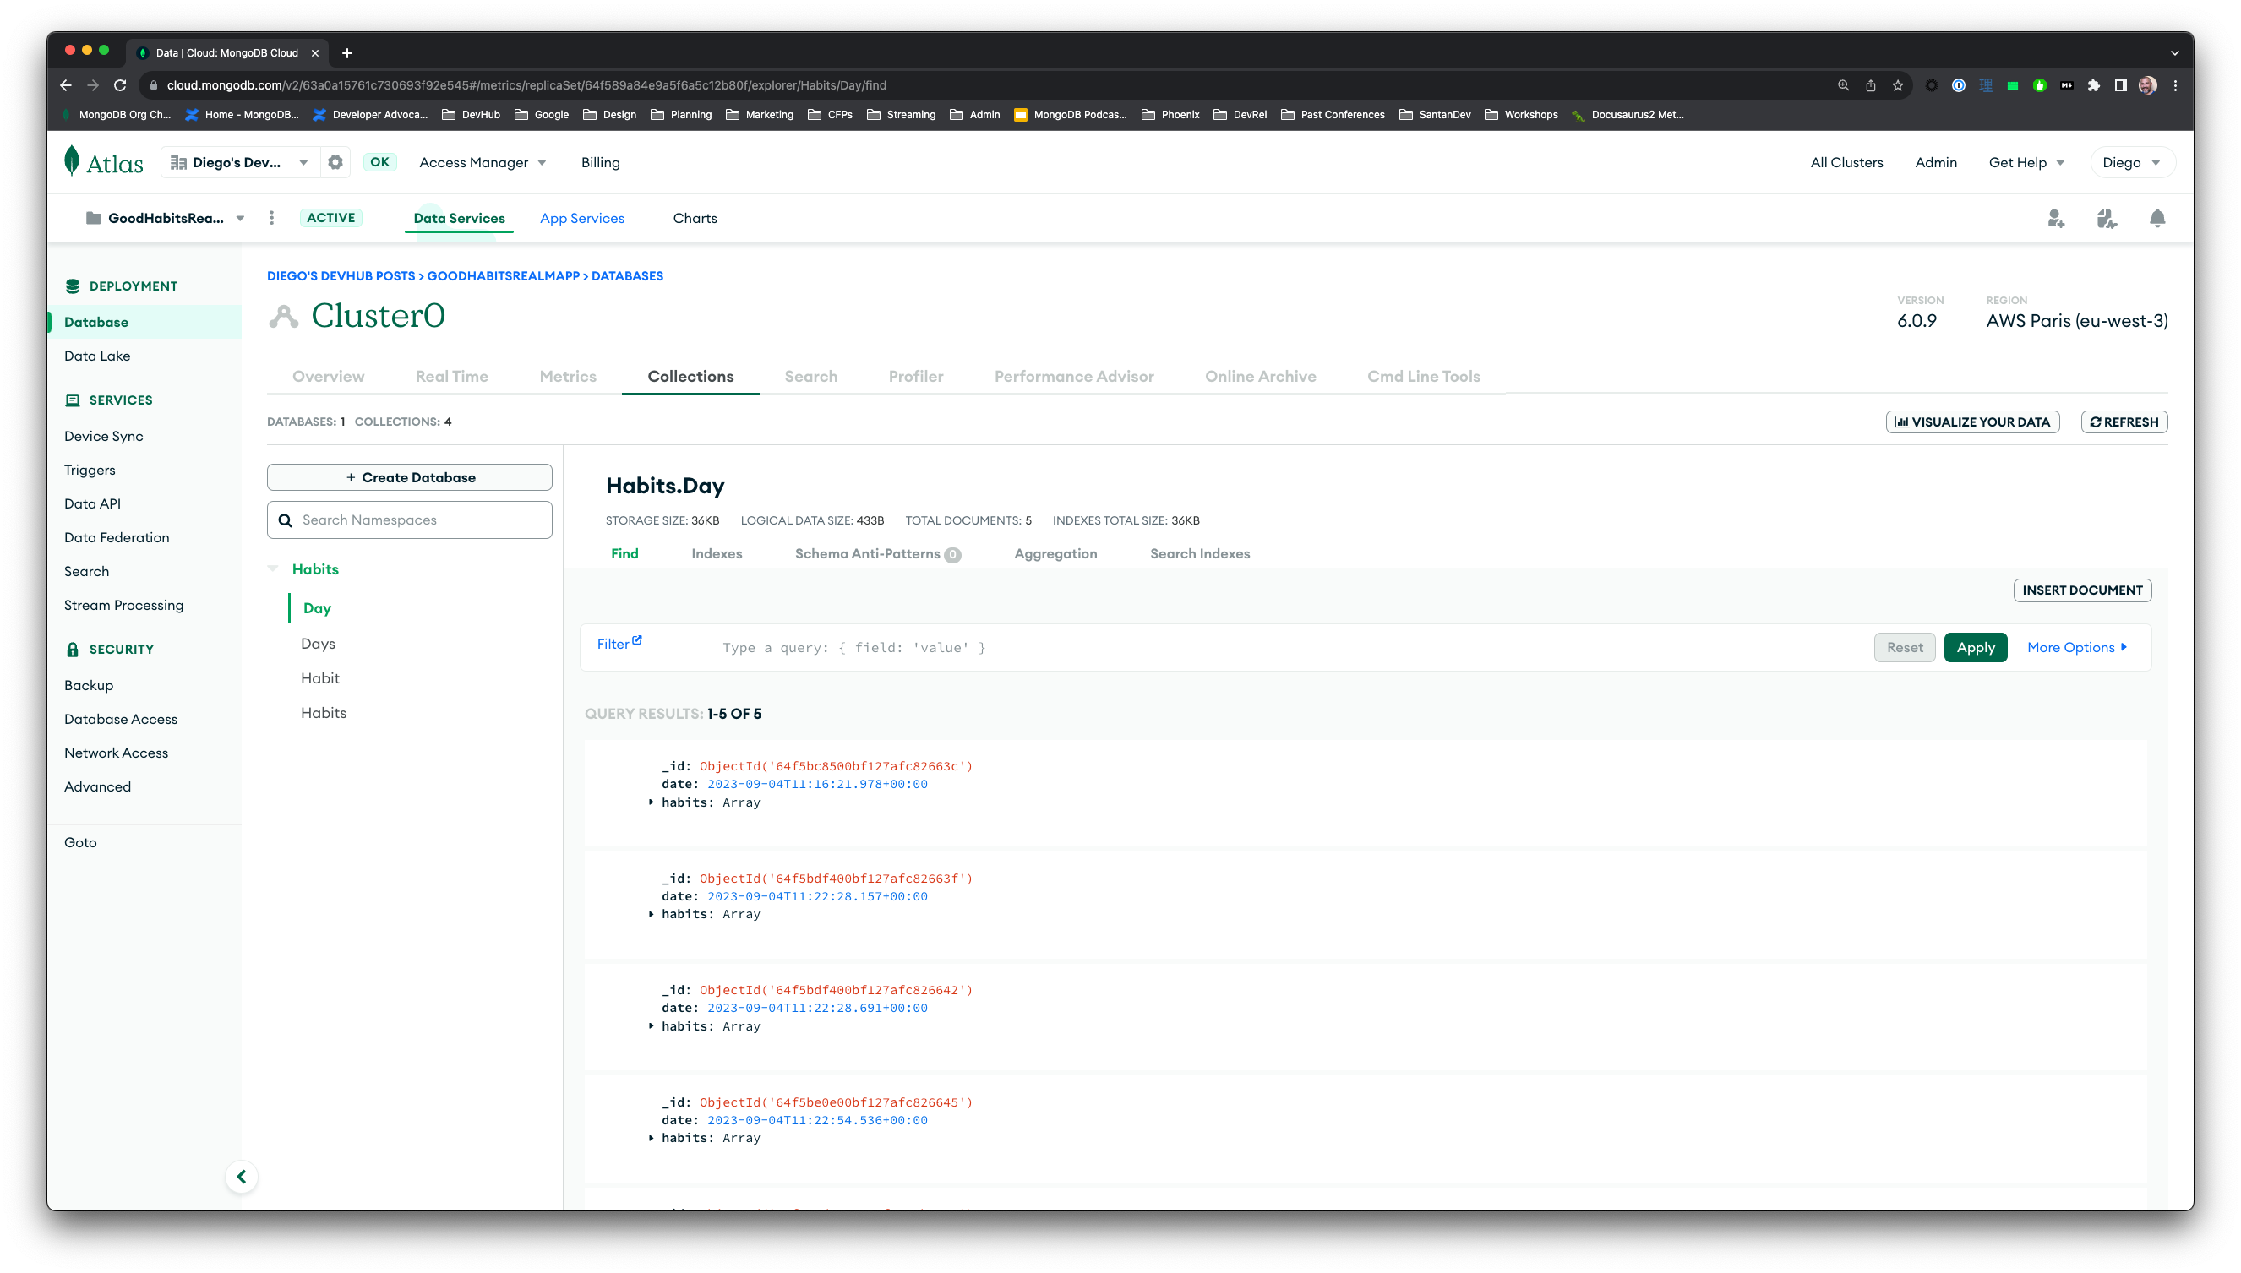Open organization settings gear icon
The height and width of the screenshot is (1273, 2241).
pos(335,163)
